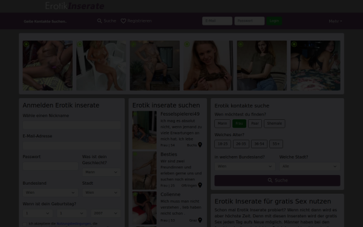Select the Frau filter option

click(x=239, y=123)
